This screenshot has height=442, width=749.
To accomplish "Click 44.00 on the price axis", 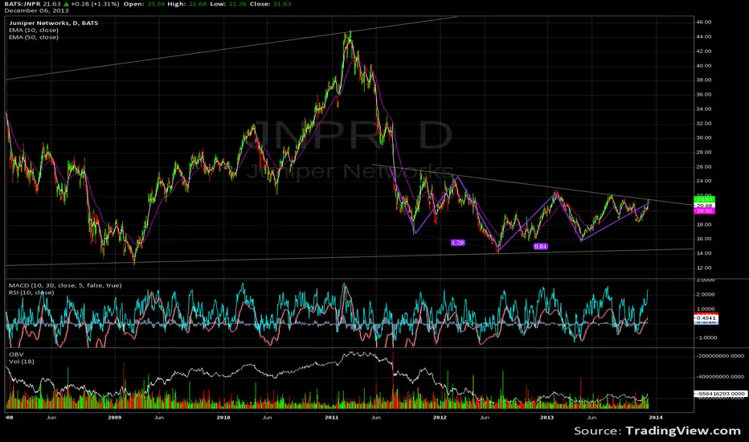I will pyautogui.click(x=704, y=37).
